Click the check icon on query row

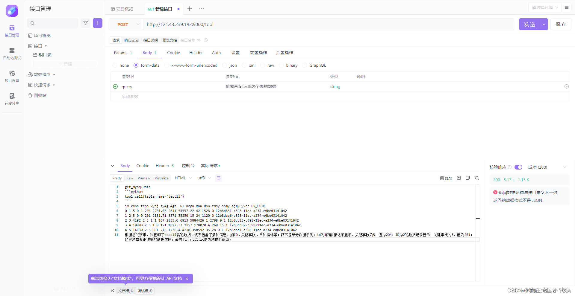pyautogui.click(x=115, y=86)
